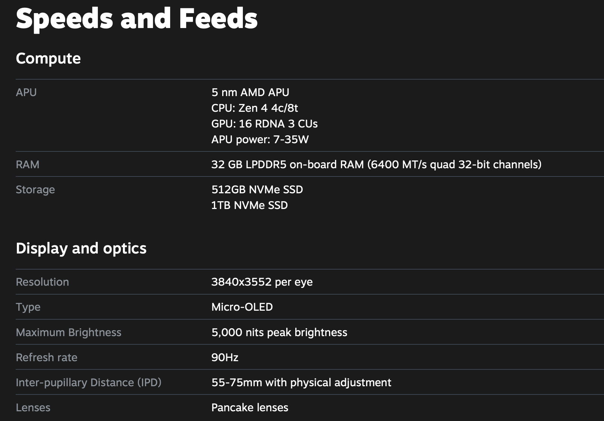The image size is (604, 421).
Task: Click the '90Hz' refresh rate value
Action: click(x=224, y=357)
